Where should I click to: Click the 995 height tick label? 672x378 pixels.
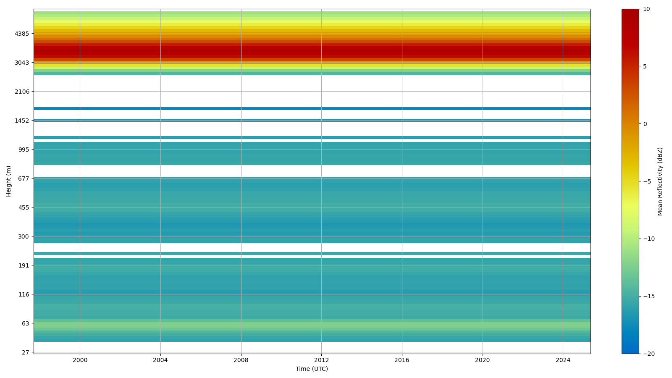coord(24,150)
